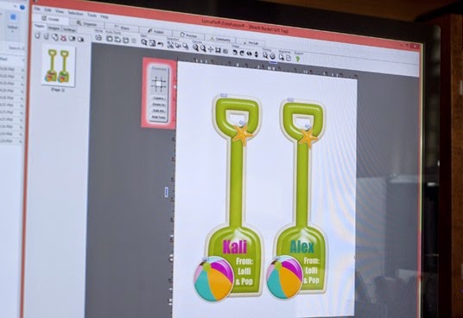The image size is (463, 318).
Task: Click the undo arrow icon
Action: 160,44
